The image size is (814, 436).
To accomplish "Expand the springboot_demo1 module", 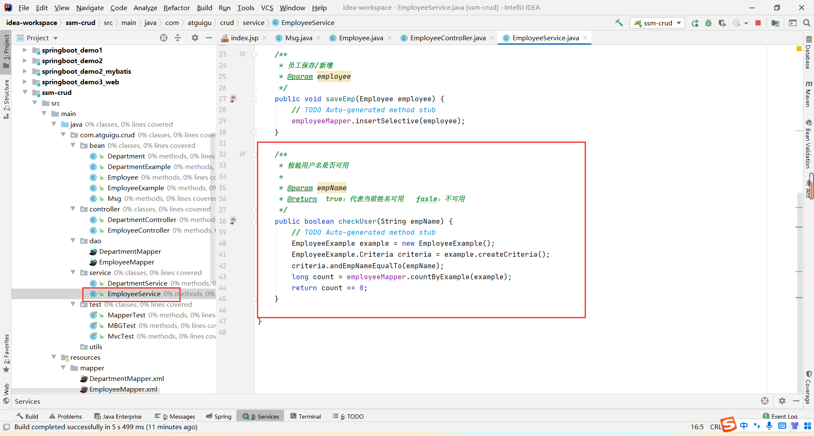I will coord(25,50).
